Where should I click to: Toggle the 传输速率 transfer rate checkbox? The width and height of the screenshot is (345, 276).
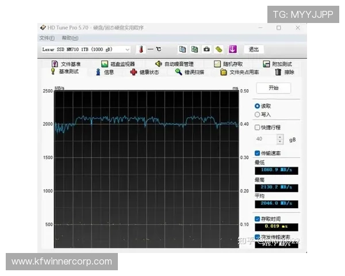point(257,154)
